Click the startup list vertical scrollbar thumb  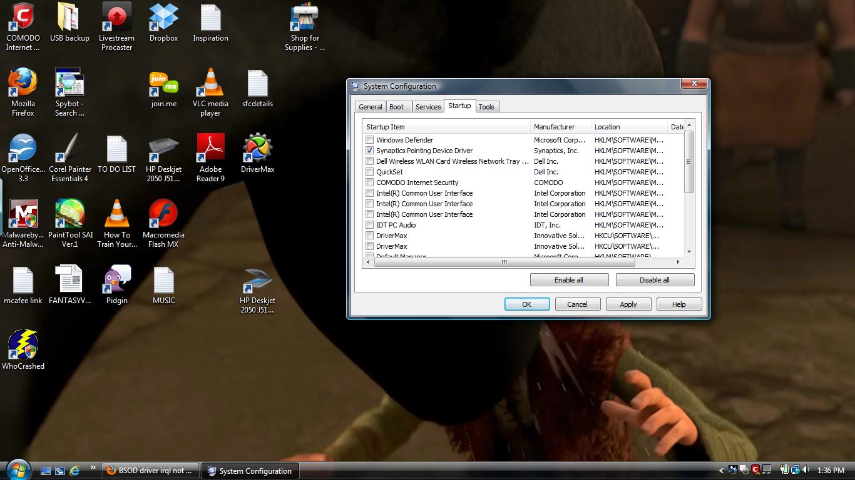coord(689,162)
